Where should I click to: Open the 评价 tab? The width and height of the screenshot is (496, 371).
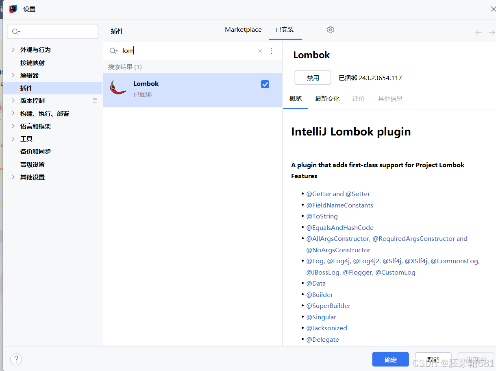[x=359, y=99]
